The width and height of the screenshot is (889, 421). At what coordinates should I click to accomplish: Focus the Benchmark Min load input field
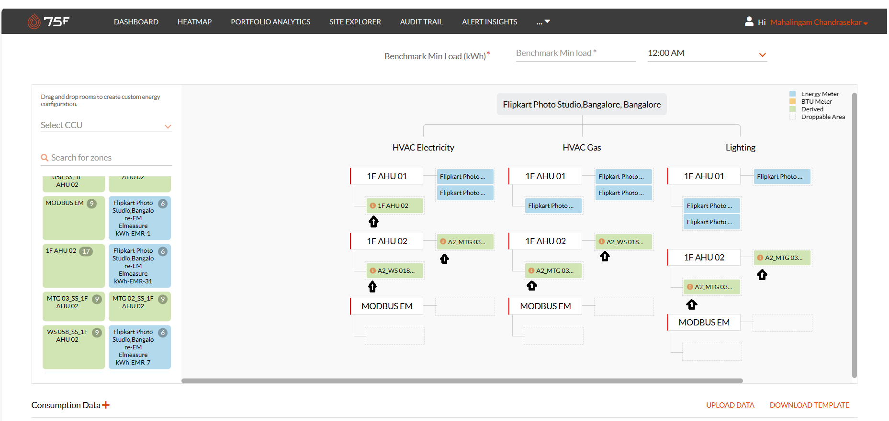click(575, 54)
